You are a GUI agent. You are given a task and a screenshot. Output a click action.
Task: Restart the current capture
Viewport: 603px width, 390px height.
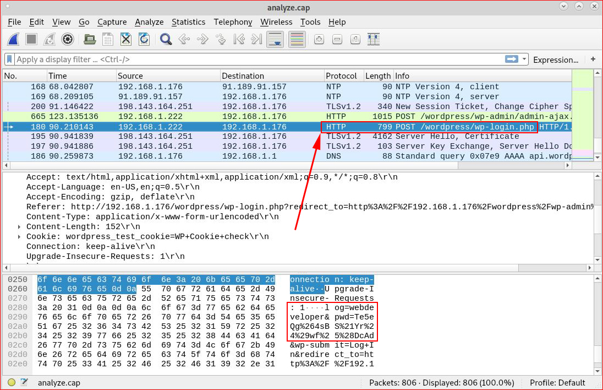point(49,39)
